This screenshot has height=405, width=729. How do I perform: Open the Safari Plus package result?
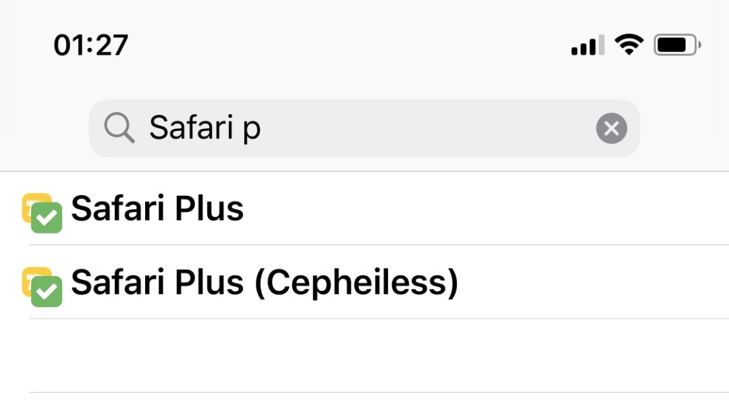157,209
